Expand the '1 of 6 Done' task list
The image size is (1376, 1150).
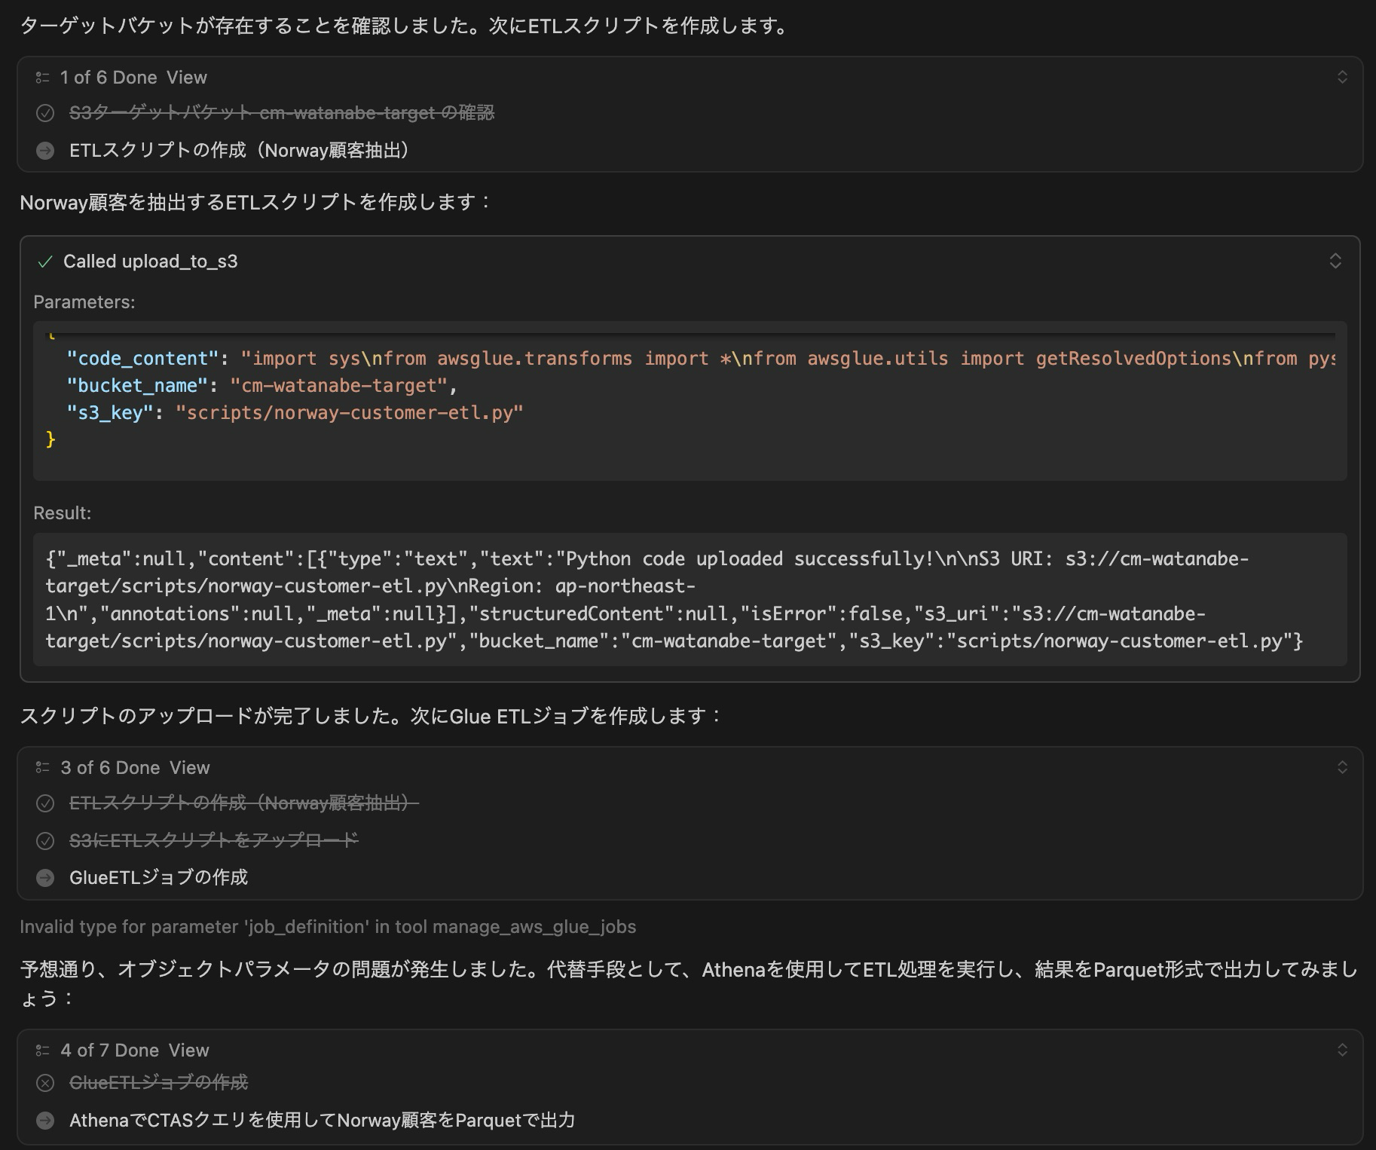[1342, 78]
